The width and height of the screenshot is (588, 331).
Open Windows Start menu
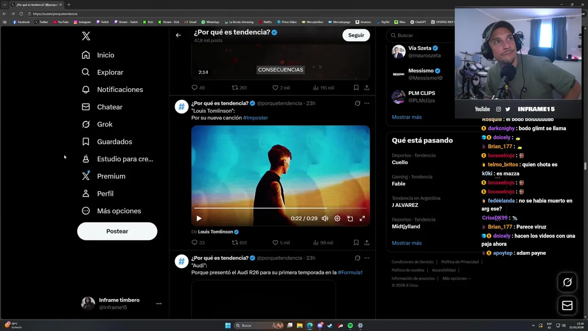(228, 325)
